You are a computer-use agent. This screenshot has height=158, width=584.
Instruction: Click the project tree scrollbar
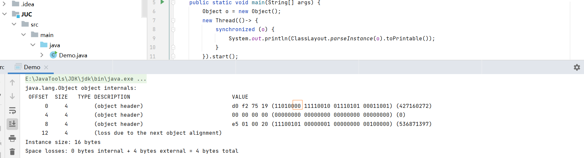click(144, 9)
